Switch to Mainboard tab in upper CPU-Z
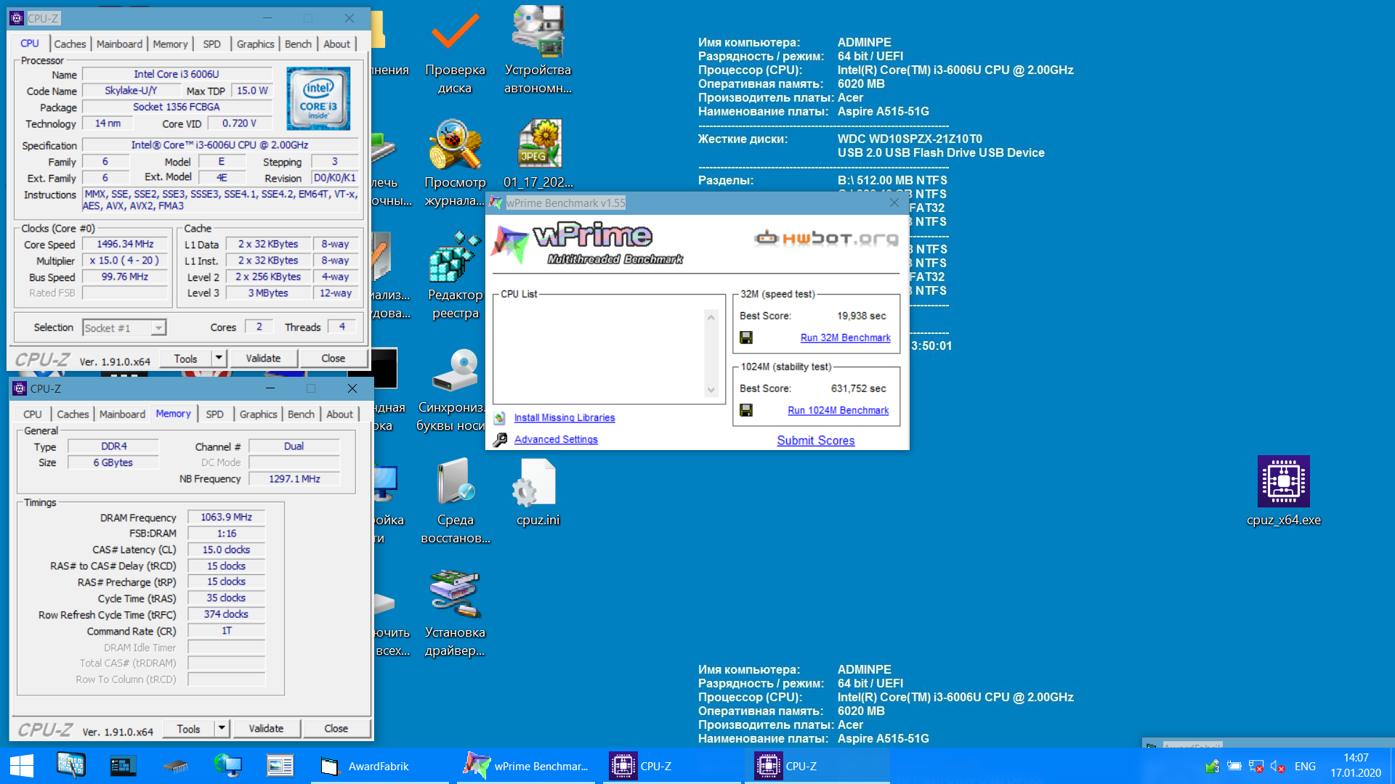 (119, 44)
